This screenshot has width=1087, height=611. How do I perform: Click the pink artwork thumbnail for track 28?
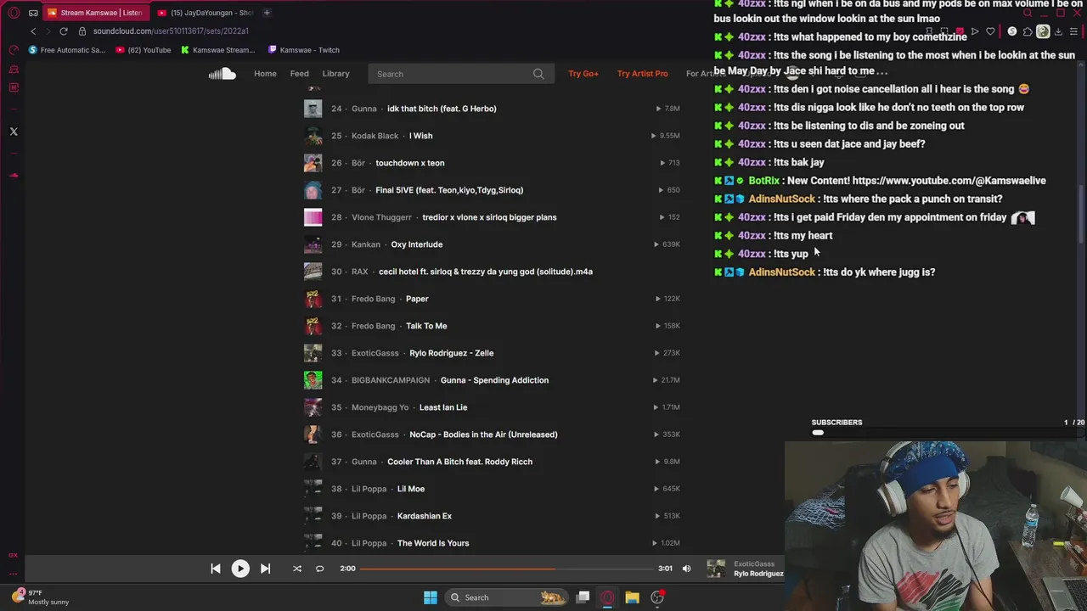313,217
